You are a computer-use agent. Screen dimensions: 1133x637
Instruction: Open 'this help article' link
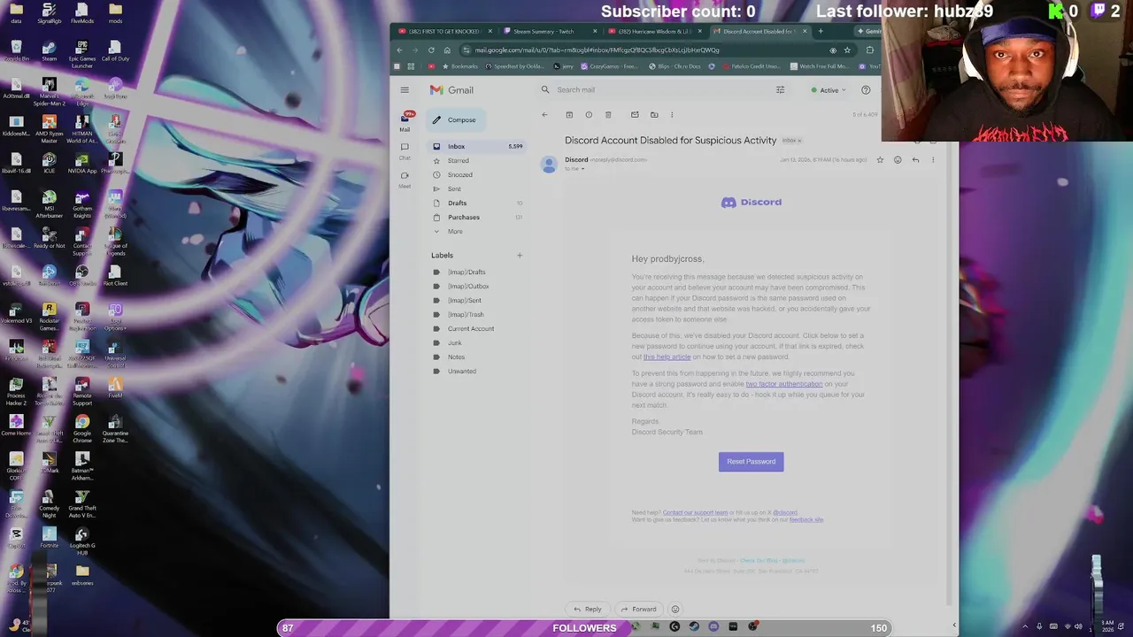[x=667, y=357]
